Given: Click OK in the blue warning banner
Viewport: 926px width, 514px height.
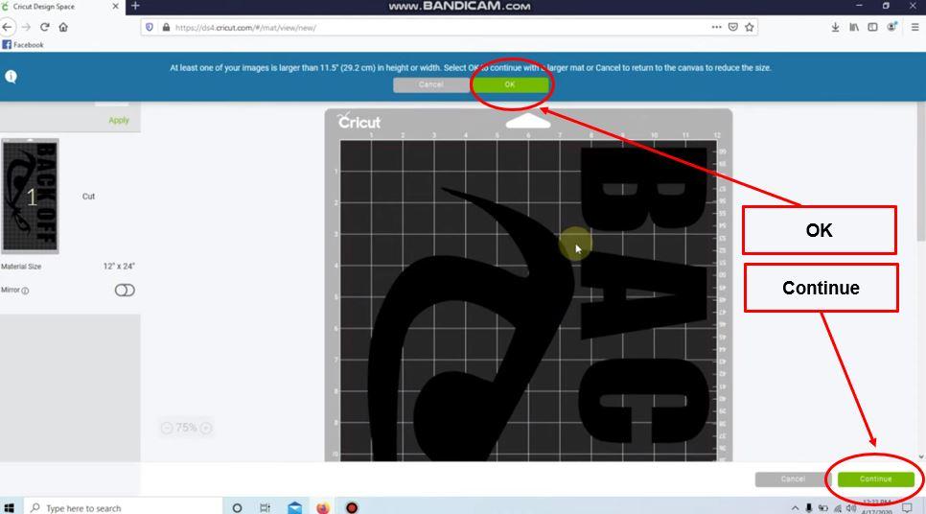Looking at the screenshot, I should (510, 84).
